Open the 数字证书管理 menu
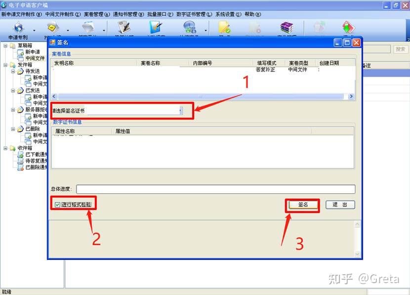The height and width of the screenshot is (295, 410). (x=194, y=14)
